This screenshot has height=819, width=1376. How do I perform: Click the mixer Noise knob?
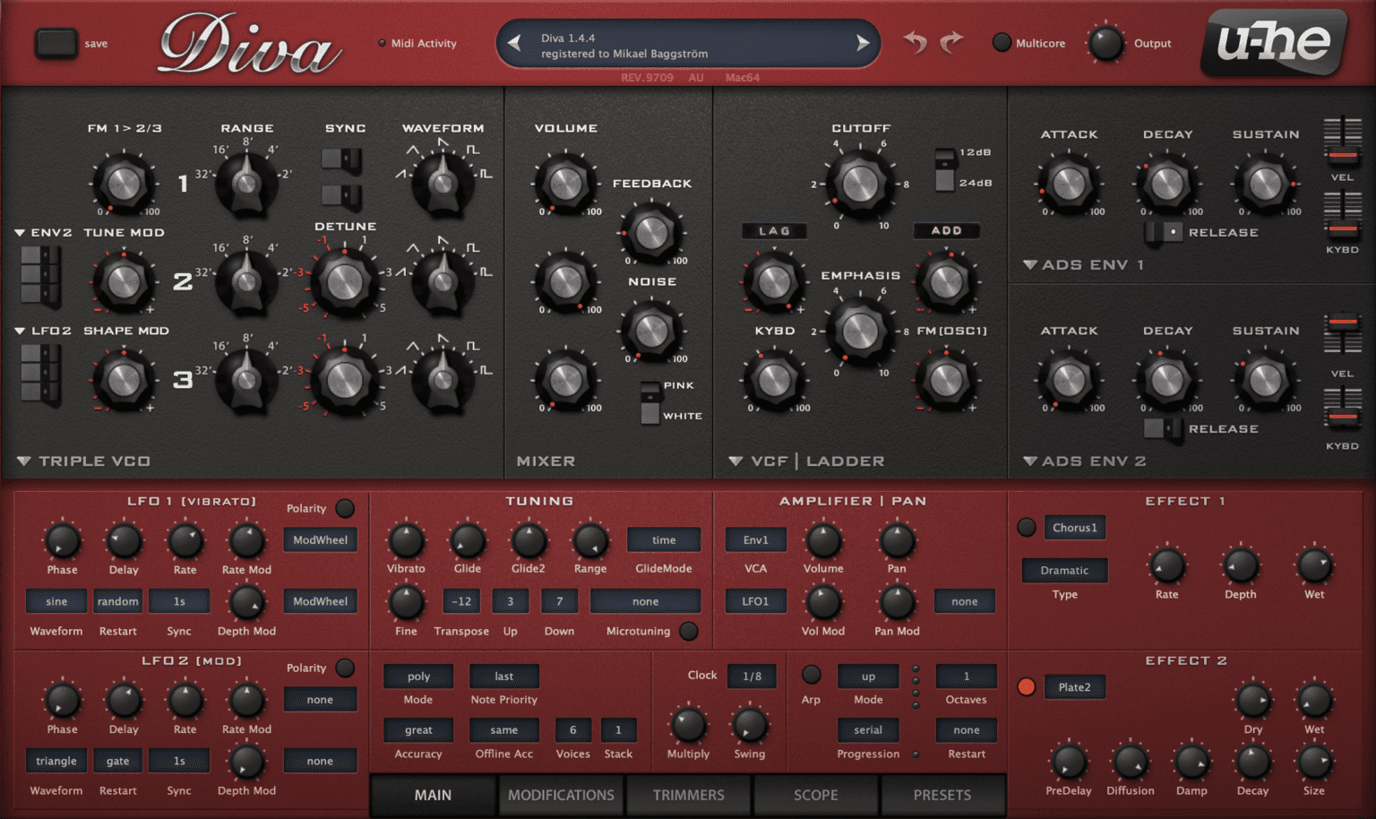click(x=651, y=332)
